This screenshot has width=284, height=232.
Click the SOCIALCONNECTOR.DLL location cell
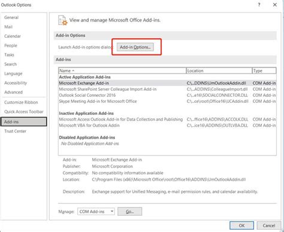pyautogui.click(x=217, y=95)
